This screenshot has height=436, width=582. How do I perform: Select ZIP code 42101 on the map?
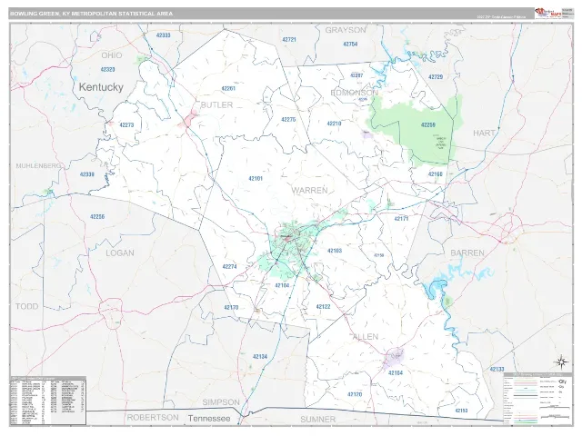click(x=256, y=179)
